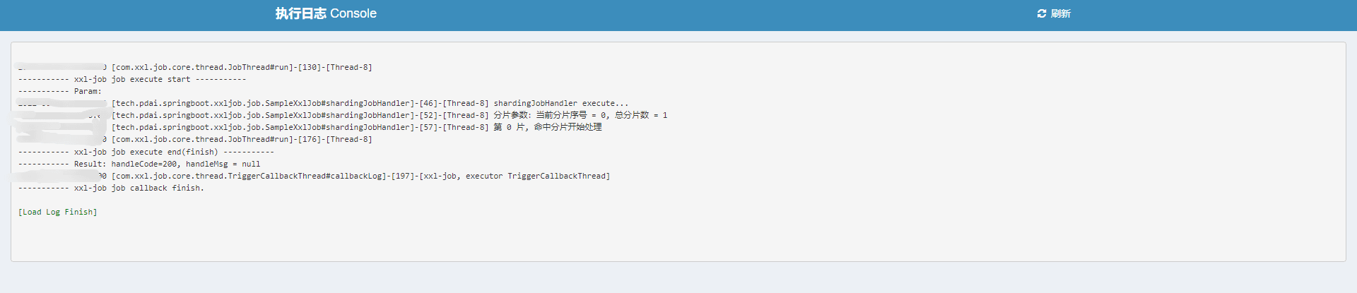The image size is (1357, 293).
Task: Click the 'shardingJobHandler execute...' log text
Action: coord(560,104)
